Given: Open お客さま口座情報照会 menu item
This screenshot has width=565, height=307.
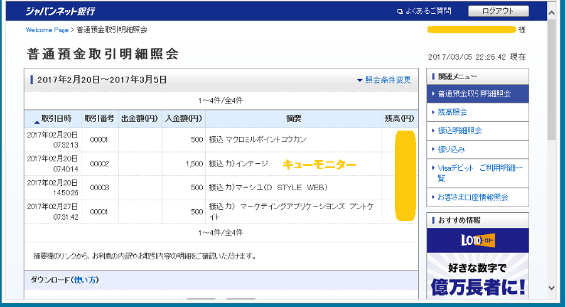Looking at the screenshot, I should coord(473,197).
